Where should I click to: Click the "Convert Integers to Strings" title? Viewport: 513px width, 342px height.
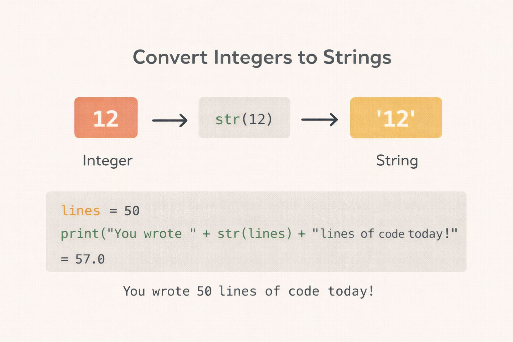[262, 57]
